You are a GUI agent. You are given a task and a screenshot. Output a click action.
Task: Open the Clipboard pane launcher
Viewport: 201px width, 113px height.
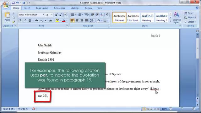pos(15,26)
